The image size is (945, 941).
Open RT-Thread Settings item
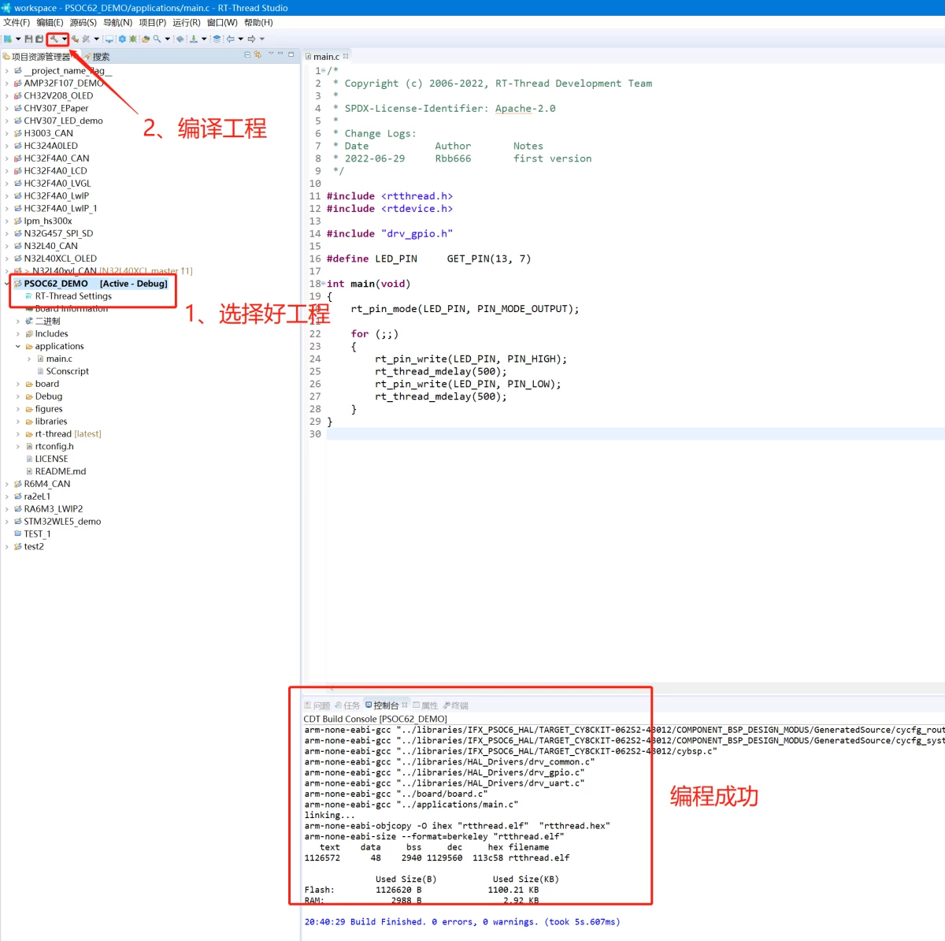[x=73, y=296]
